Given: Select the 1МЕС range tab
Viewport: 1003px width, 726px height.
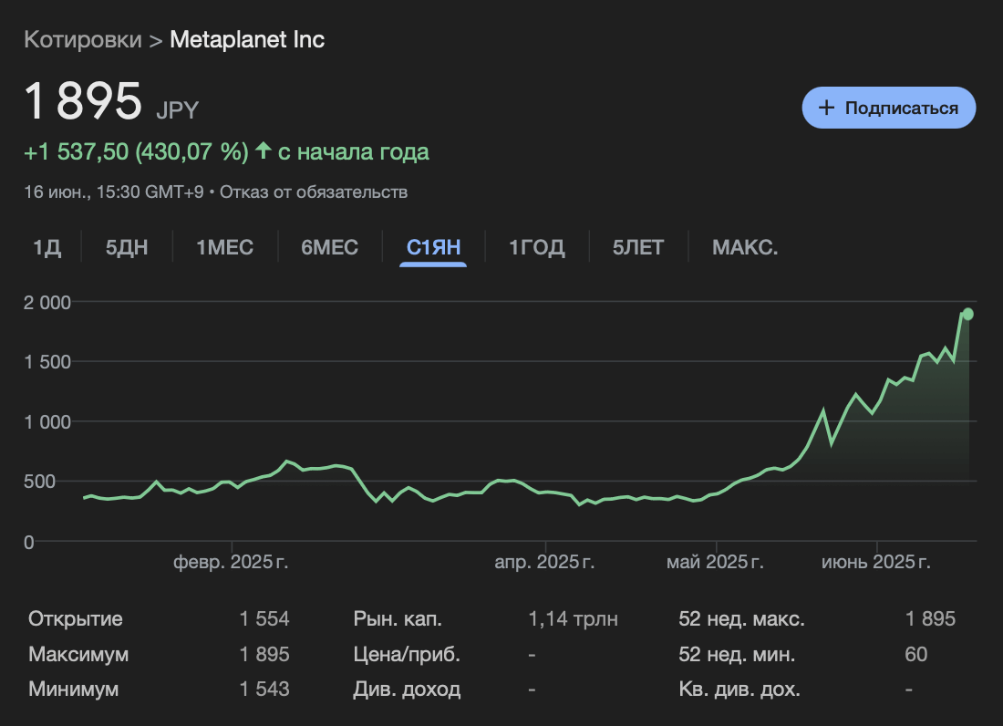Looking at the screenshot, I should pyautogui.click(x=224, y=247).
